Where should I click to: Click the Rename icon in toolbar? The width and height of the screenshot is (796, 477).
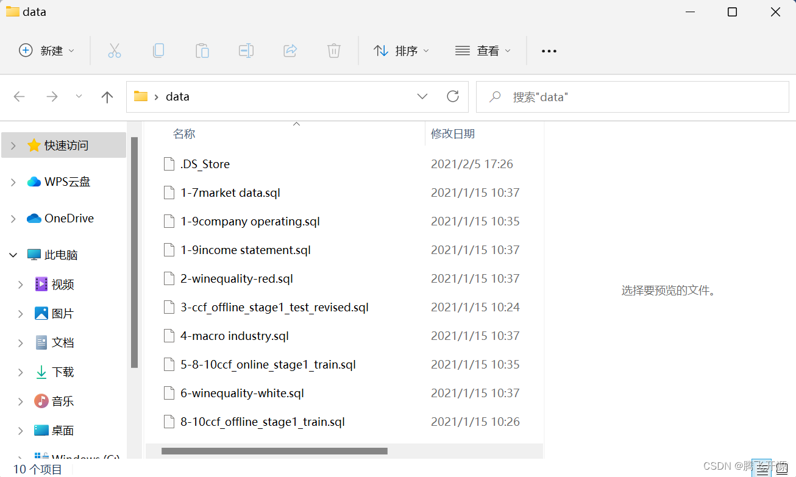pyautogui.click(x=246, y=51)
